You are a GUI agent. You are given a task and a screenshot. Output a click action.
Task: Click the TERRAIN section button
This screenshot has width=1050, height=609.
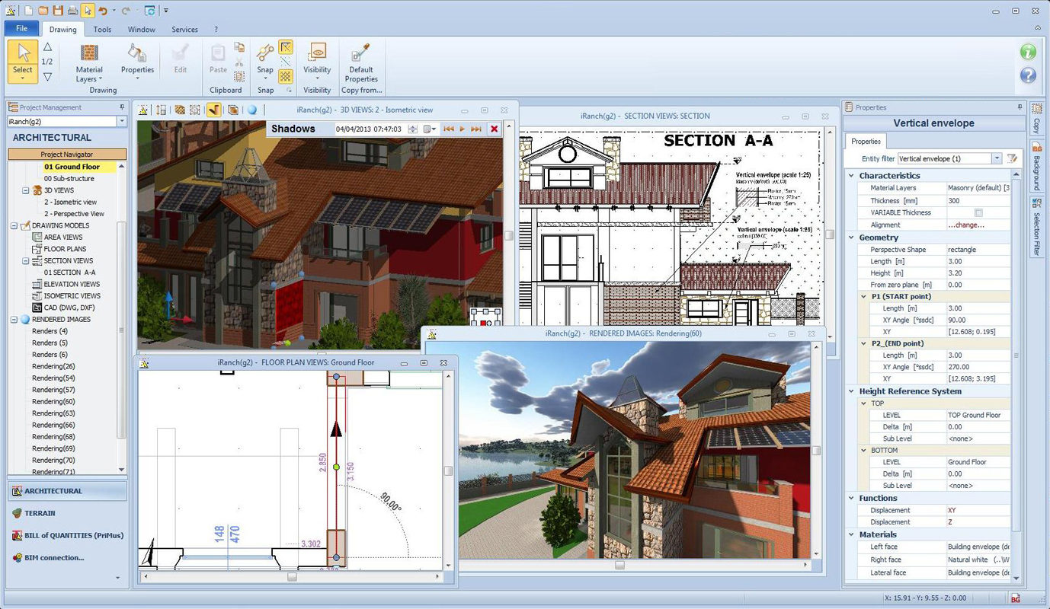tap(40, 513)
